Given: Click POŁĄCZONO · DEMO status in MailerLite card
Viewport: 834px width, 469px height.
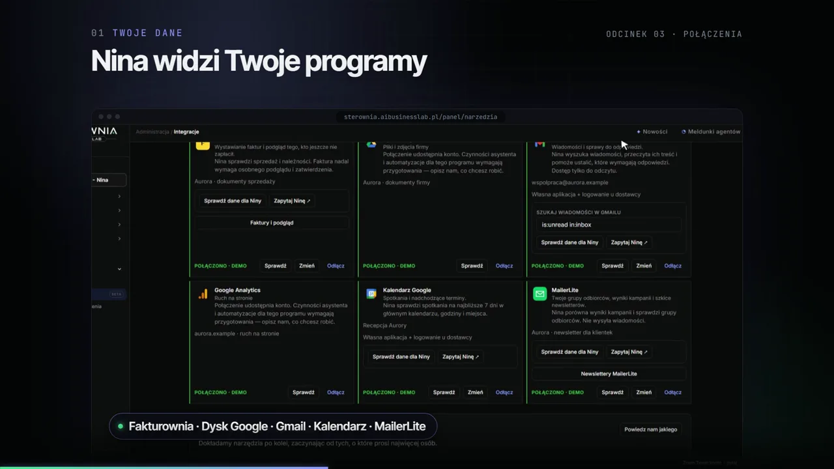Looking at the screenshot, I should point(558,392).
